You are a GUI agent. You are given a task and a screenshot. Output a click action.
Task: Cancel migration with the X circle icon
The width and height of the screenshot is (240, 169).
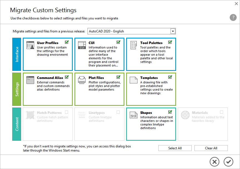(x=214, y=162)
